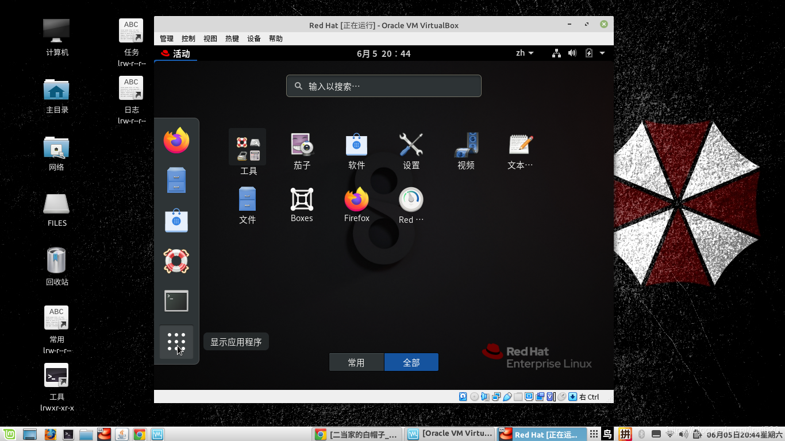This screenshot has width=785, height=441.
Task: Click the Bluetooth tray icon in the taskbar
Action: (642, 434)
